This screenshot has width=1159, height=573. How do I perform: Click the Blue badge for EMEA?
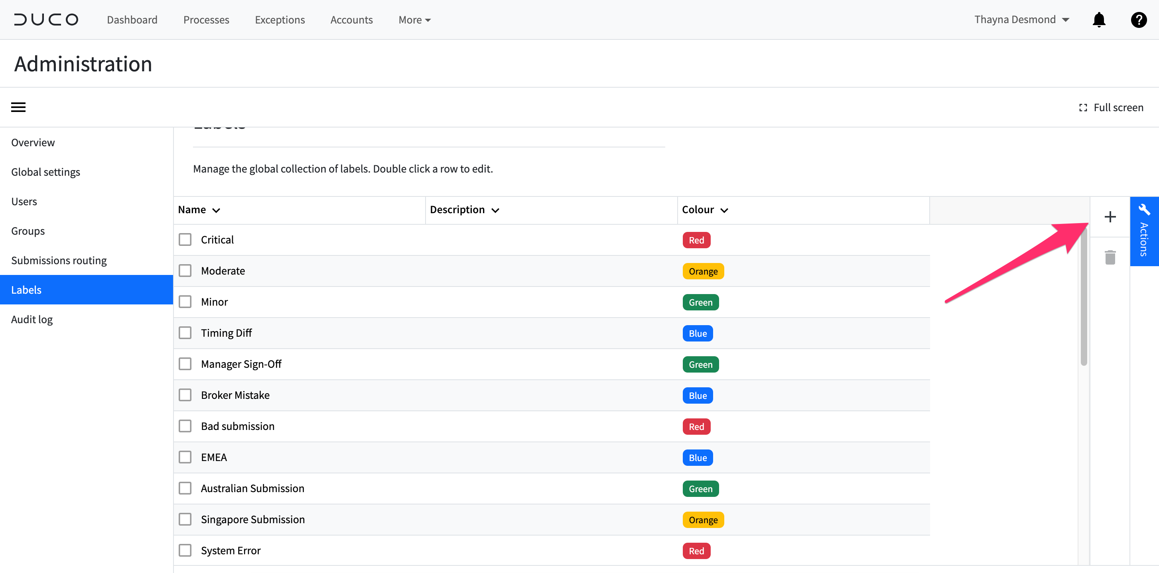[x=698, y=457]
